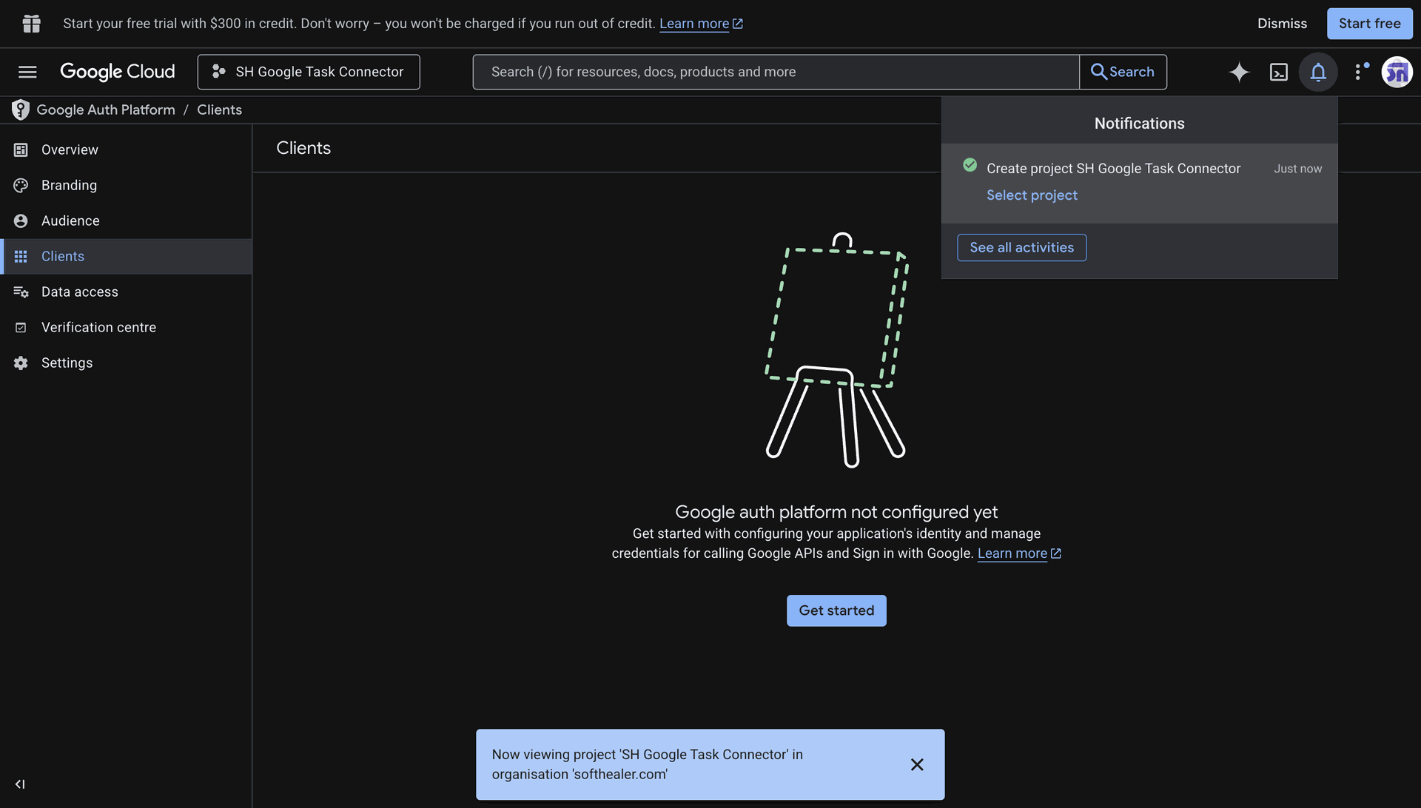
Task: Open the main navigation hamburger menu
Action: point(27,72)
